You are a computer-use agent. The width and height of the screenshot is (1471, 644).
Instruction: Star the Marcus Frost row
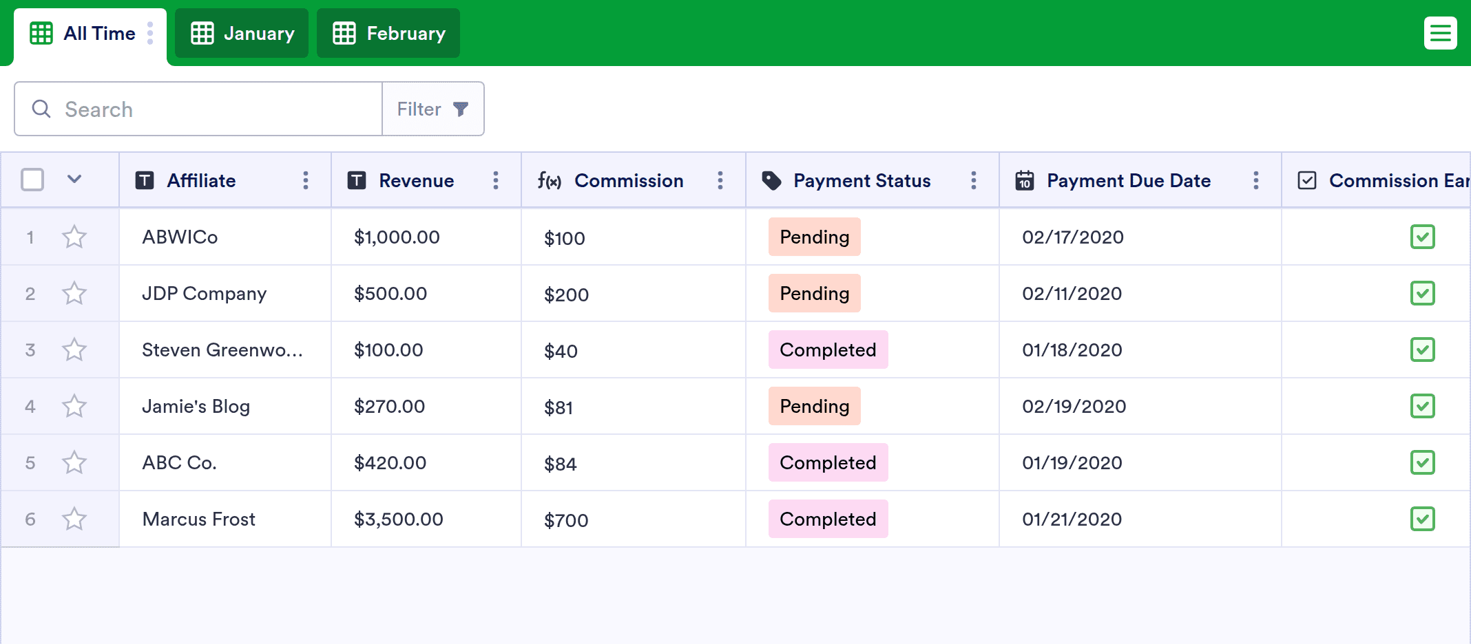click(x=74, y=519)
